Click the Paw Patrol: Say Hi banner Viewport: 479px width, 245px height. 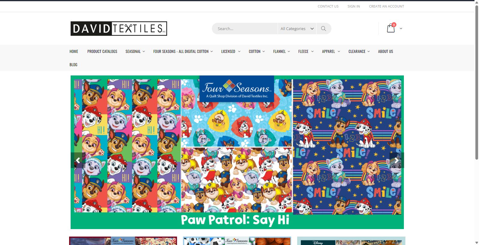(x=237, y=152)
